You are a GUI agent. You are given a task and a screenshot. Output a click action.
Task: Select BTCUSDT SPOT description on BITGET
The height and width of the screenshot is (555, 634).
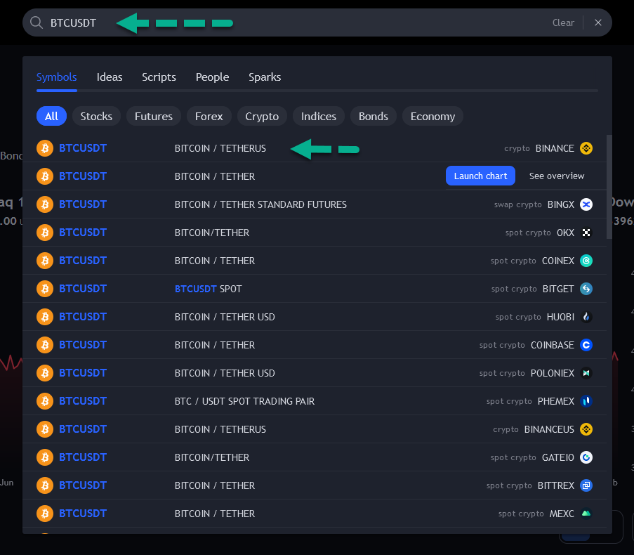(x=209, y=289)
